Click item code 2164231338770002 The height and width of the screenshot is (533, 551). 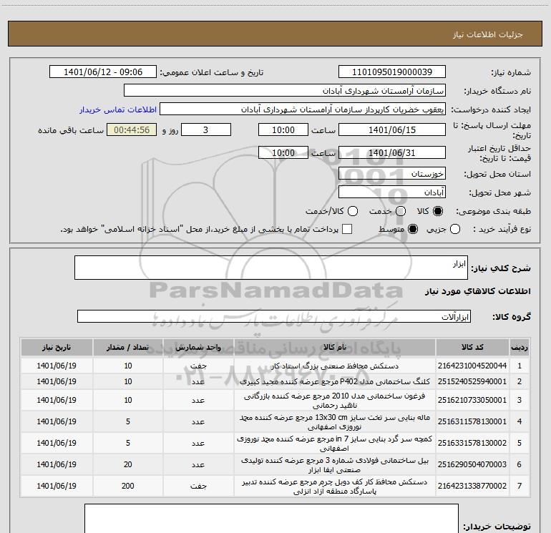coord(472,486)
